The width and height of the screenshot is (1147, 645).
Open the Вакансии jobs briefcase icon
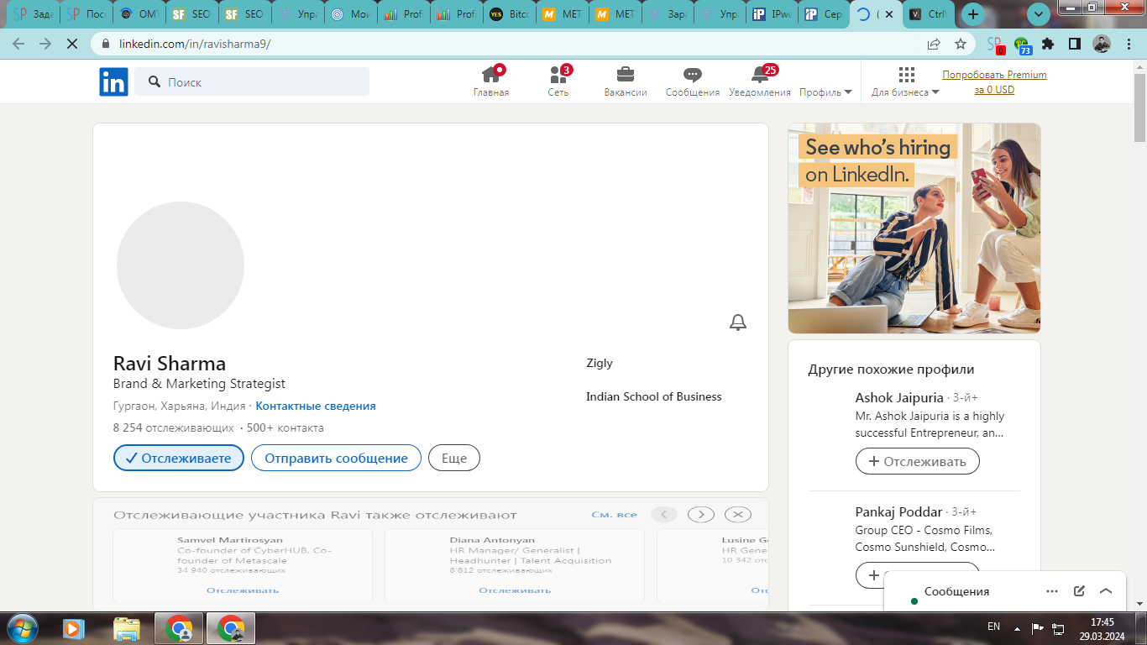(x=626, y=75)
